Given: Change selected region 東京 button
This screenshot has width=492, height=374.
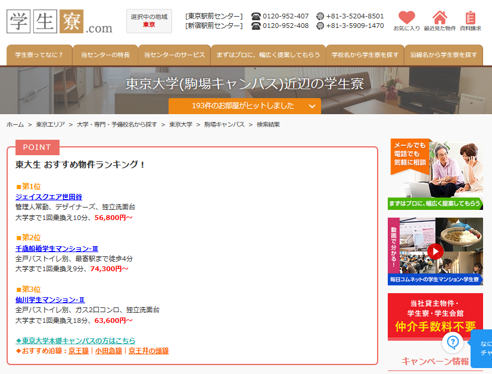Looking at the screenshot, I should (149, 21).
